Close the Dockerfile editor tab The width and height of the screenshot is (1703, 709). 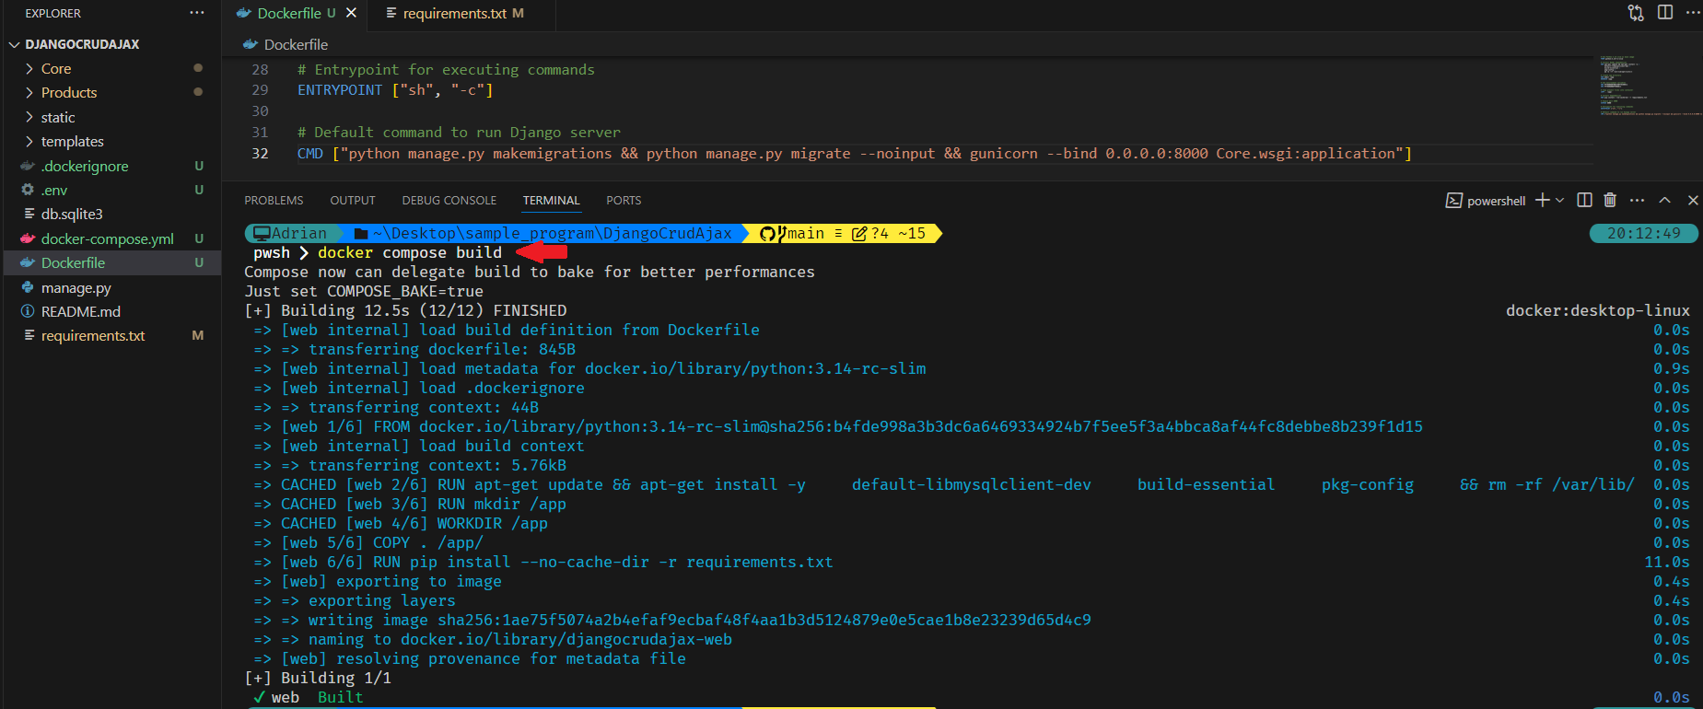point(351,13)
